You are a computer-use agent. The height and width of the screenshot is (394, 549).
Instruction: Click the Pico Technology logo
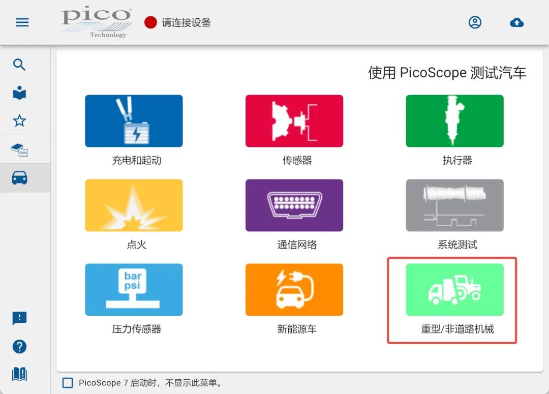[x=97, y=22]
